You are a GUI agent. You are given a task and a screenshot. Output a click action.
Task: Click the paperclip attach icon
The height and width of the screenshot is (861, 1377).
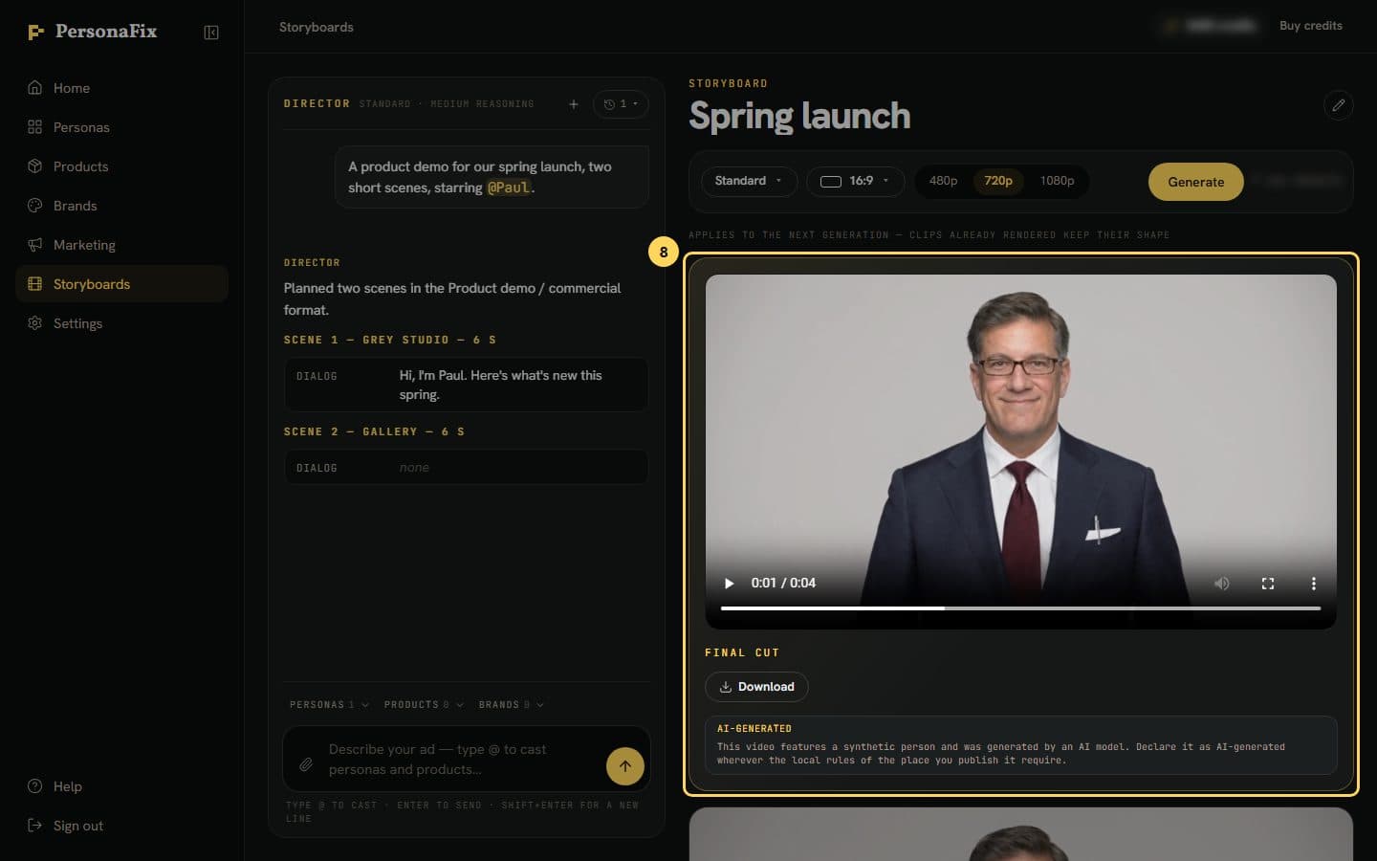(306, 764)
